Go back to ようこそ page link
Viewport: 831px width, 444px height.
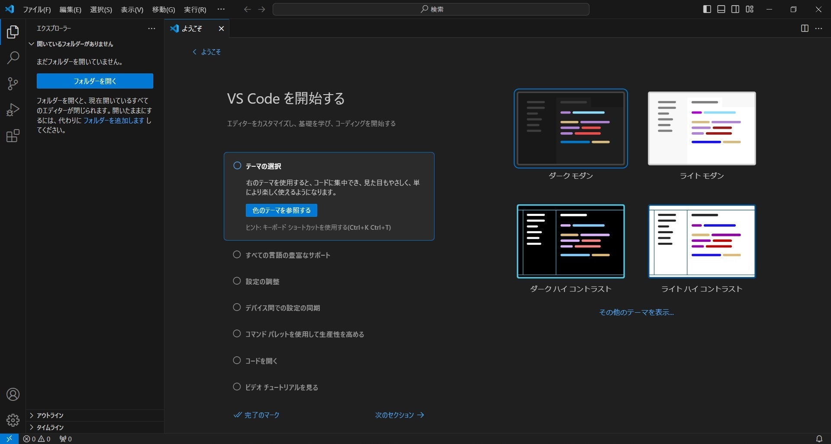207,52
